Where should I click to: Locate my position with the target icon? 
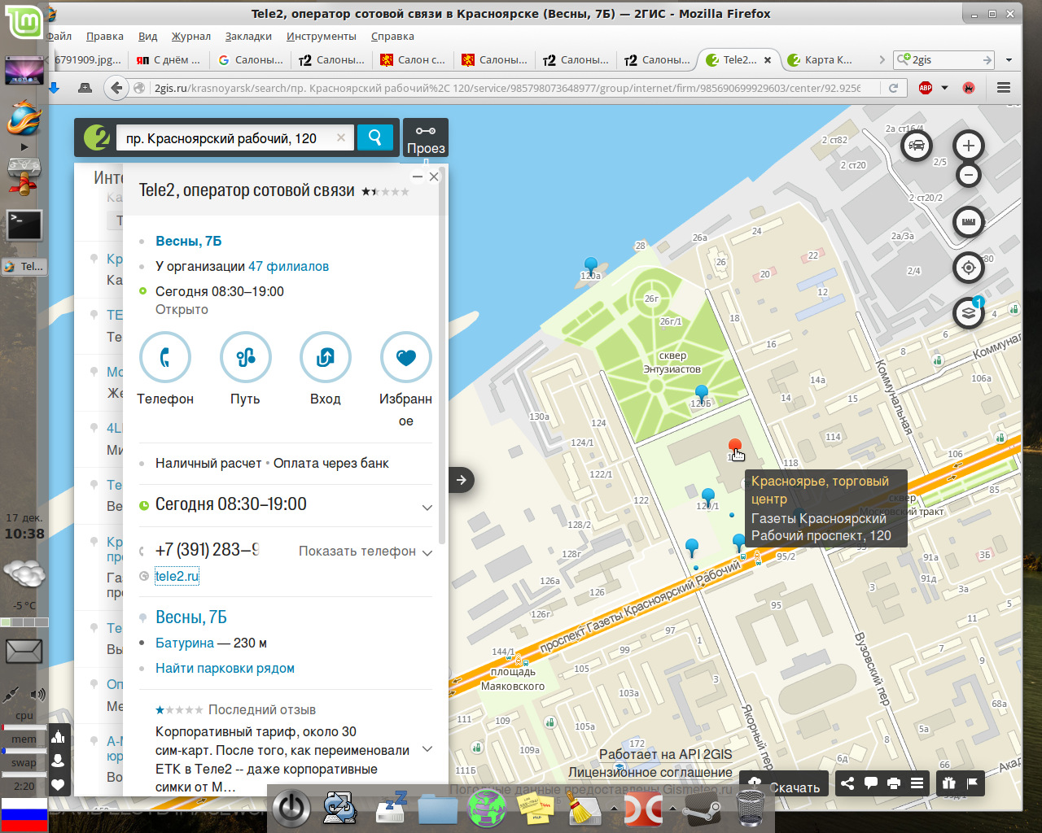click(968, 268)
